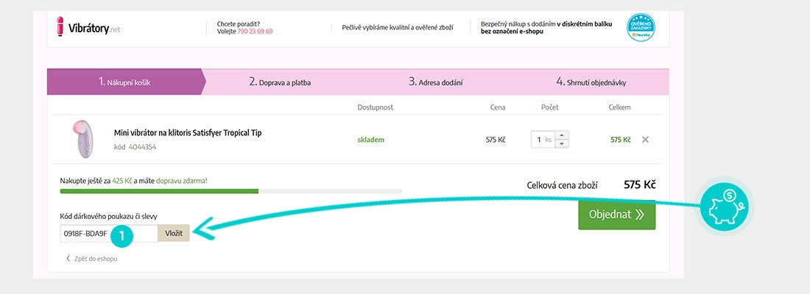Screen dimensions: 810x294
Task: Increase item quantity with up arrow
Action: click(x=562, y=135)
